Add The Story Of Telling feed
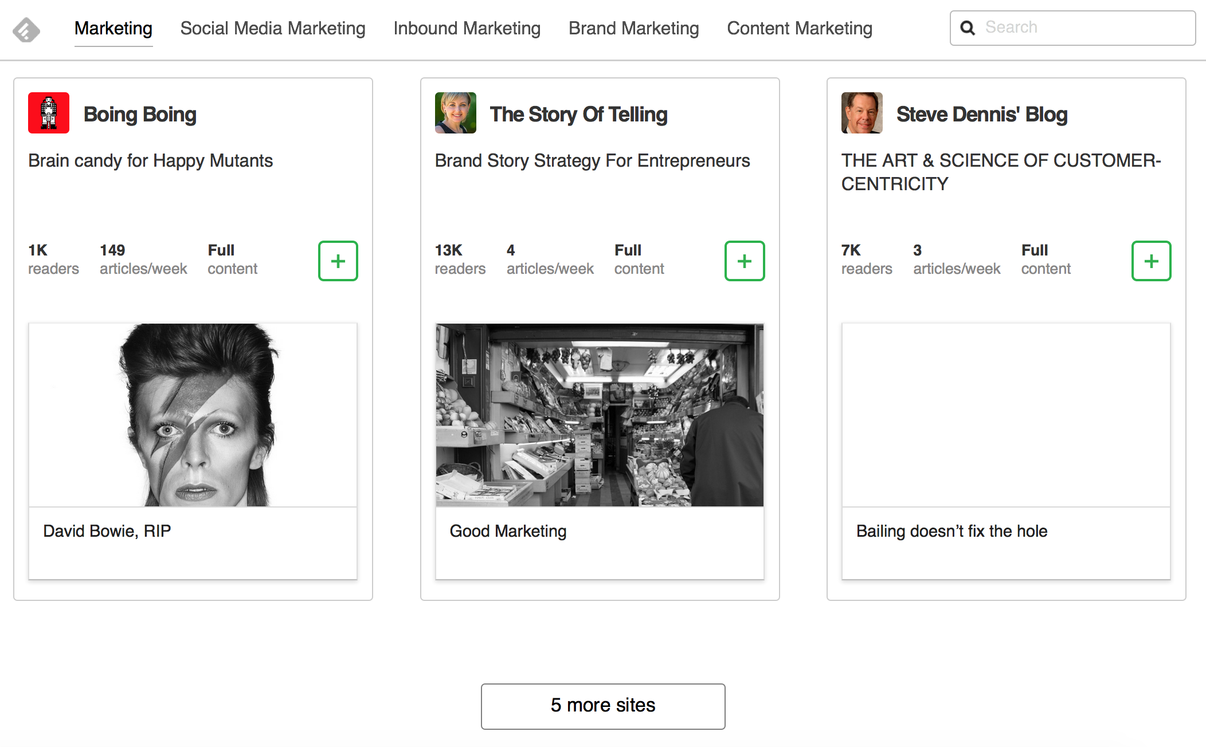 click(745, 261)
